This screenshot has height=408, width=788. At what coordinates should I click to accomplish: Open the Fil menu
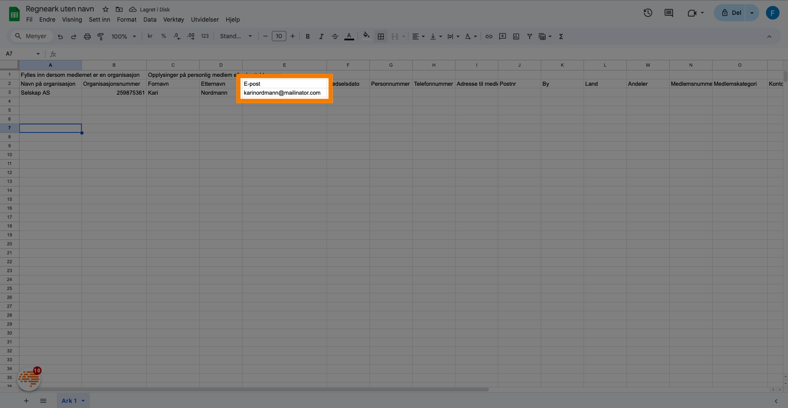click(29, 20)
